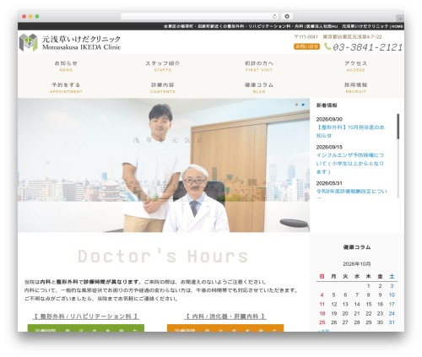Open the お知らせ NEWS menu item
The image size is (422, 357).
[x=66, y=66]
